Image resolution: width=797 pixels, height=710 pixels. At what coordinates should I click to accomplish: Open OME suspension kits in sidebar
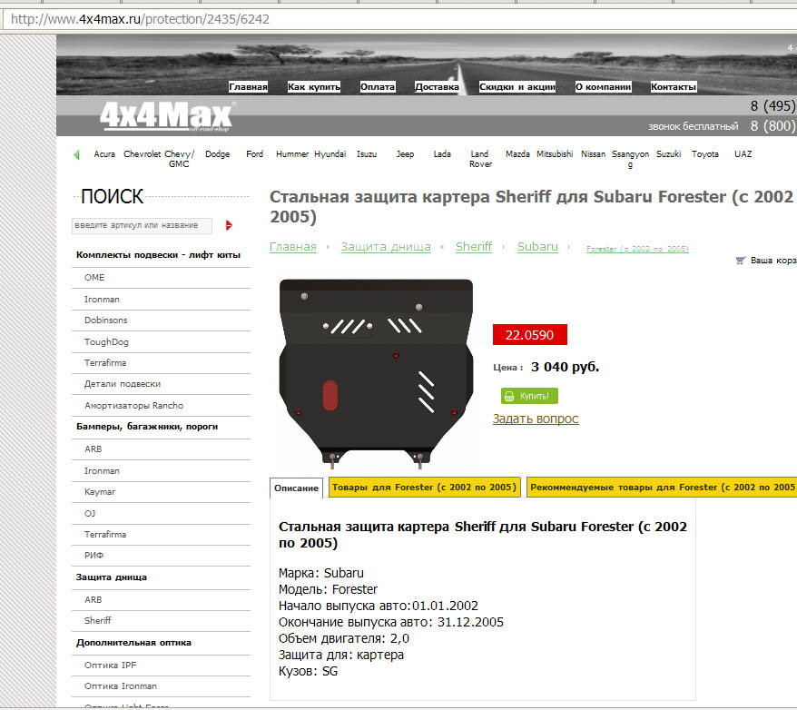coord(94,278)
